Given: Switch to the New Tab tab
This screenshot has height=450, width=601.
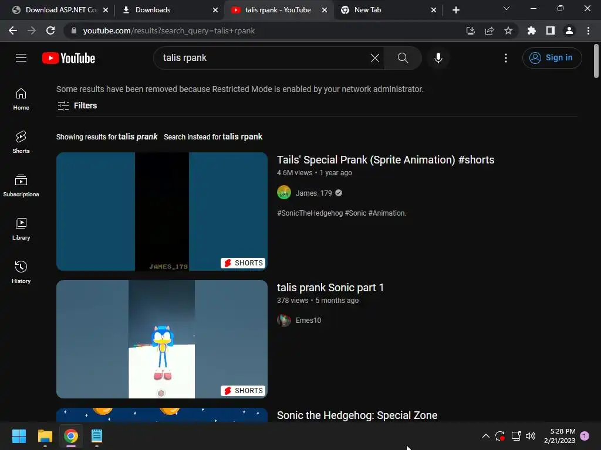Looking at the screenshot, I should click(x=387, y=10).
